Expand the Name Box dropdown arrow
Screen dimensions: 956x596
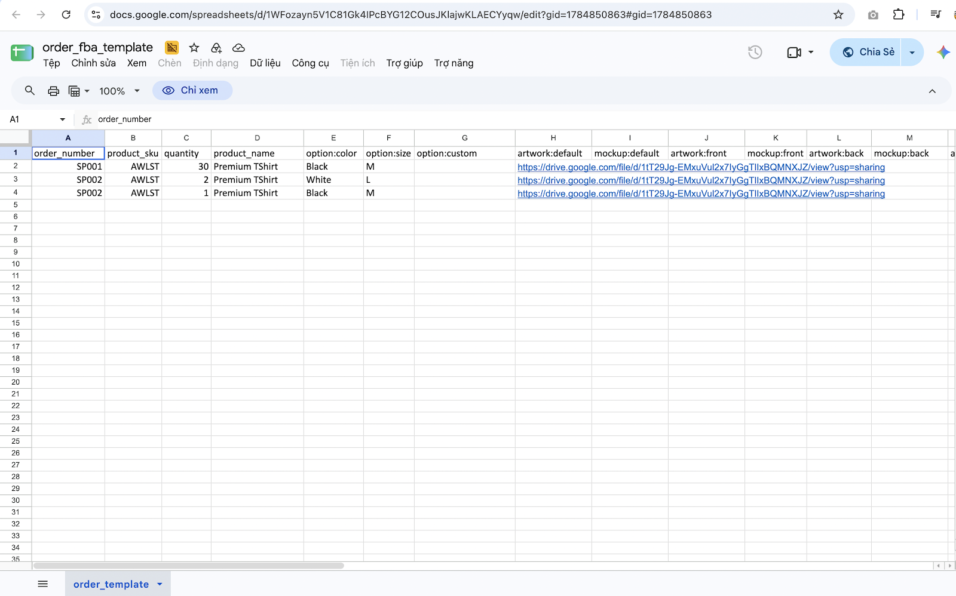coord(62,119)
